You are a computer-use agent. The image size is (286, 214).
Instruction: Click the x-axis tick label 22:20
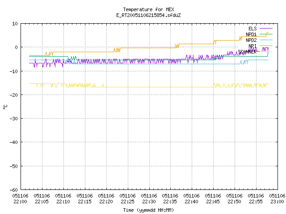[x=106, y=202]
